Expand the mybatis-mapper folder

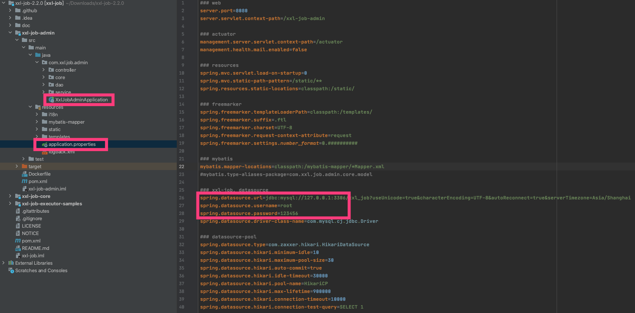(x=37, y=122)
